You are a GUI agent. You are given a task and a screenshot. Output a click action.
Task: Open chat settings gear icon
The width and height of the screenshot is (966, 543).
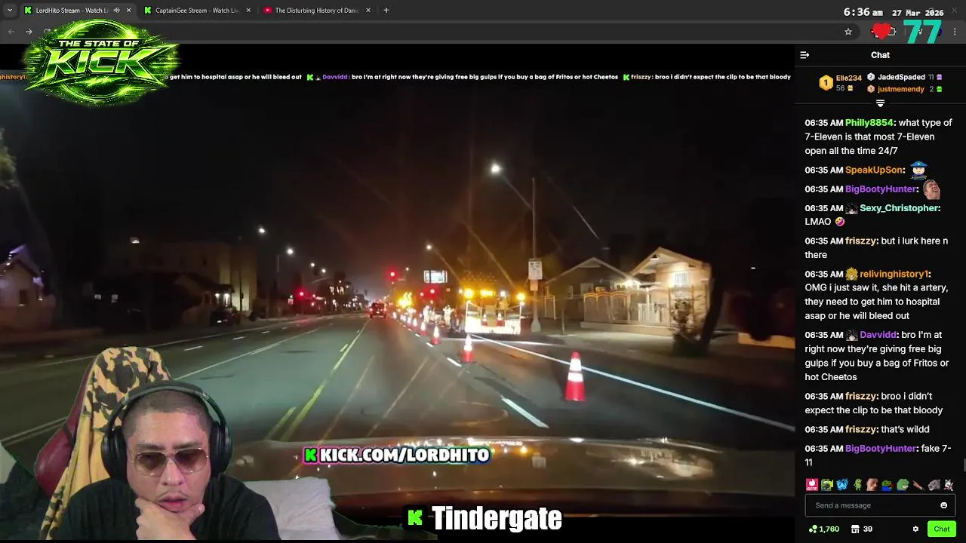pyautogui.click(x=915, y=529)
